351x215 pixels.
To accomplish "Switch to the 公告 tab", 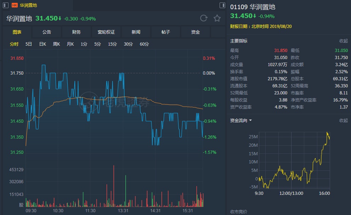I will pyautogui.click(x=47, y=32).
